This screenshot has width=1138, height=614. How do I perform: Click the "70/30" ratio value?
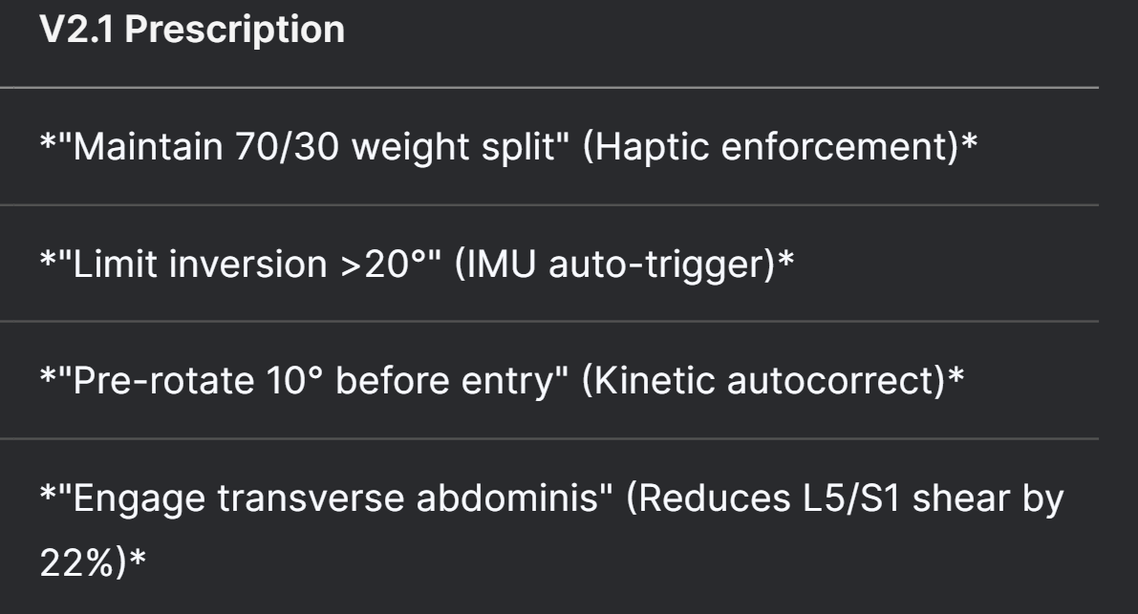click(x=288, y=146)
